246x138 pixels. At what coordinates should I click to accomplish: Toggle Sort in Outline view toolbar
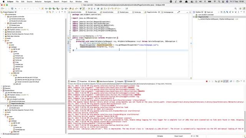pyautogui.click(x=224, y=12)
